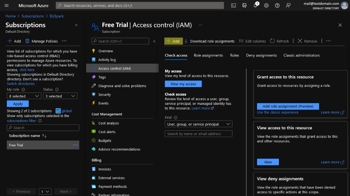Open the page number dropdown
Image resolution: width=350 pixels, height=196 pixels.
pos(45,191)
